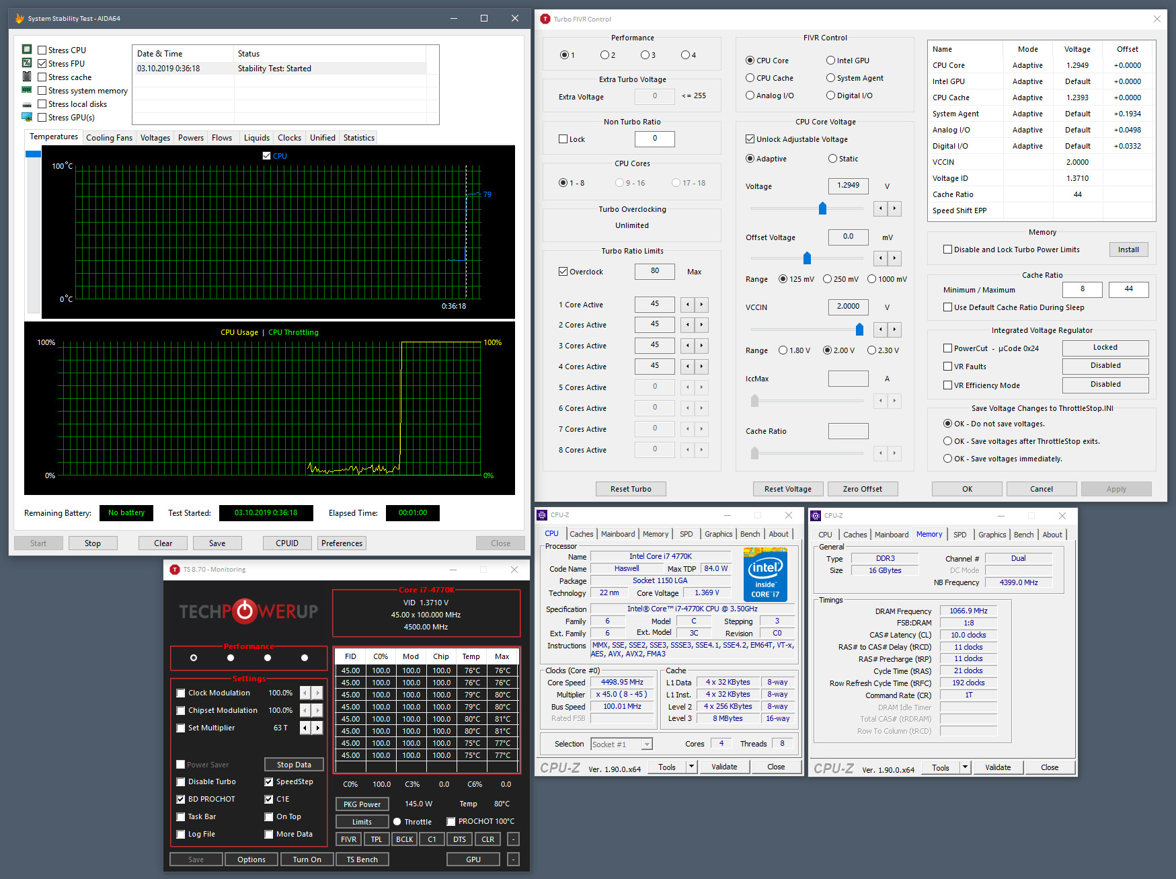The width and height of the screenshot is (1176, 879).
Task: Click the PKG Power button
Action: (x=362, y=804)
